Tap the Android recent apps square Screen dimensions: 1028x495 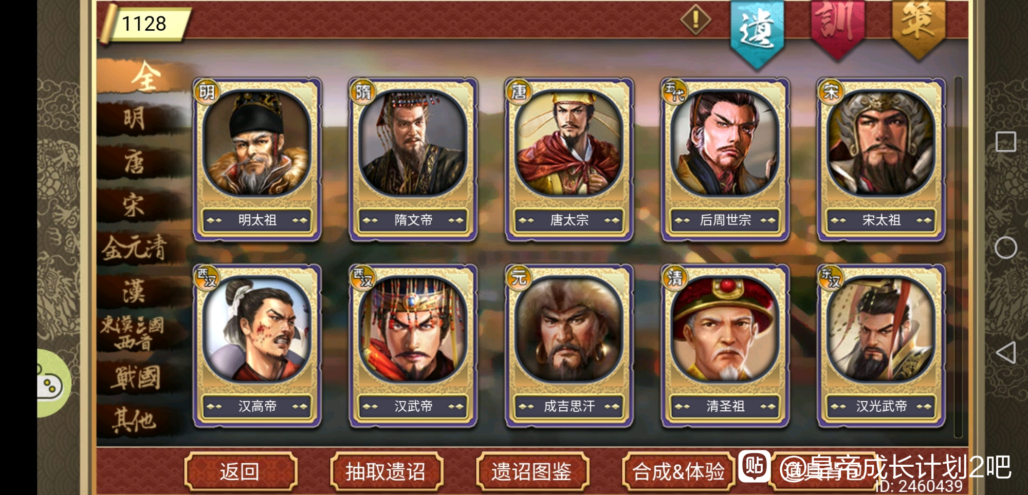point(1006,141)
